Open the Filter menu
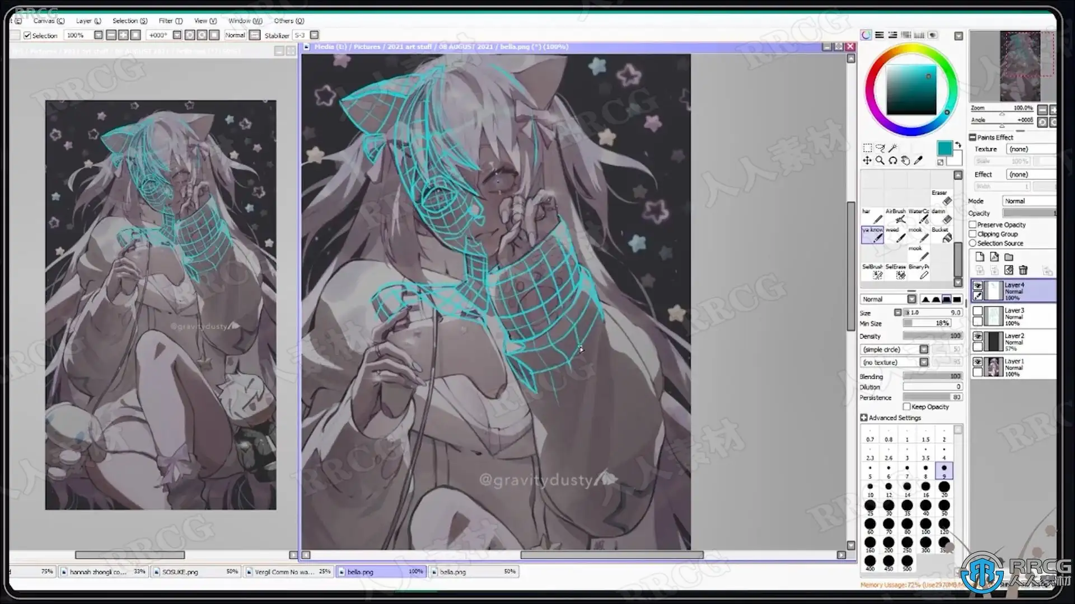Viewport: 1075px width, 604px height. (x=170, y=21)
